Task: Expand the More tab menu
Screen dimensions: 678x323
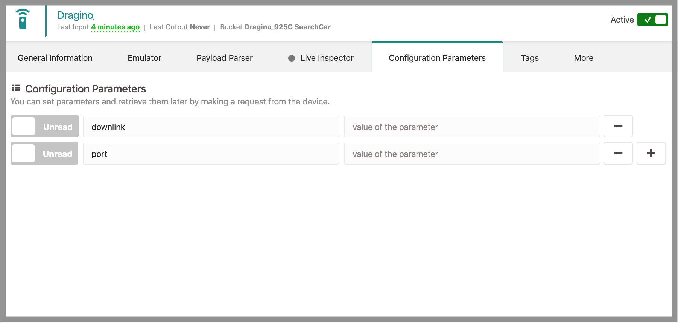Action: coord(584,58)
